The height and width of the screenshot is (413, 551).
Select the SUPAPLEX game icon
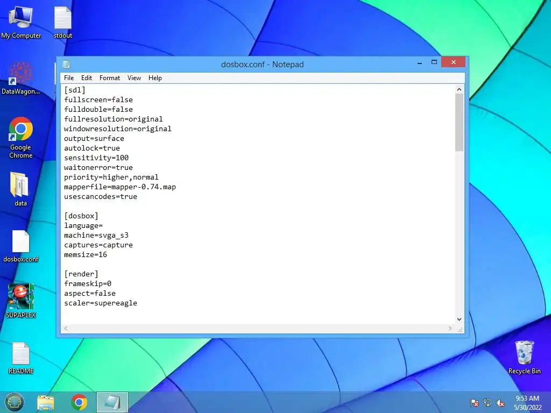click(21, 301)
